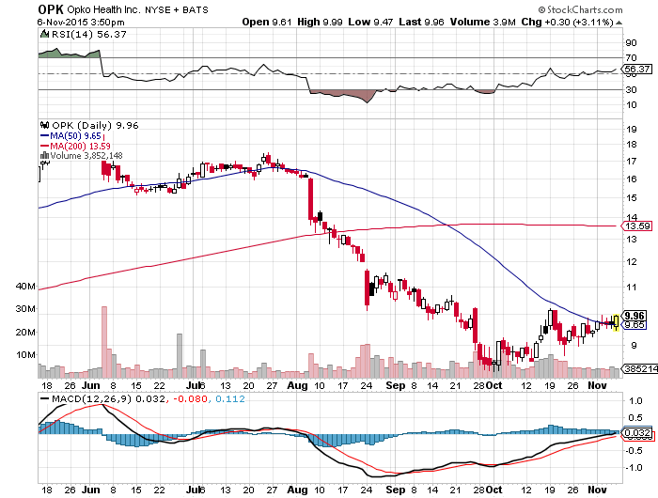Click the blue 9.65 MA(50) price tag
Screen dimensions: 658x498
pos(634,325)
